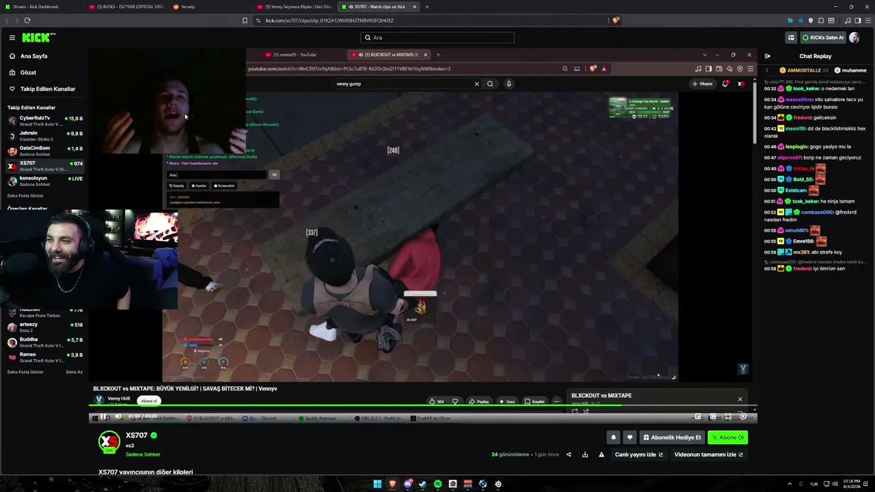Select the Buddha recommended channel
Image resolution: width=875 pixels, height=492 pixels.
[44, 342]
